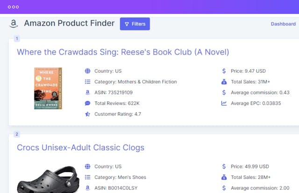This screenshot has width=299, height=193.
Task: Click the Crawdads book cover thumbnail
Action: coord(48,89)
